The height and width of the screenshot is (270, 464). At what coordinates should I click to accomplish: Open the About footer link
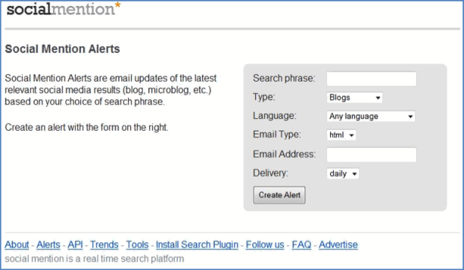coord(17,245)
